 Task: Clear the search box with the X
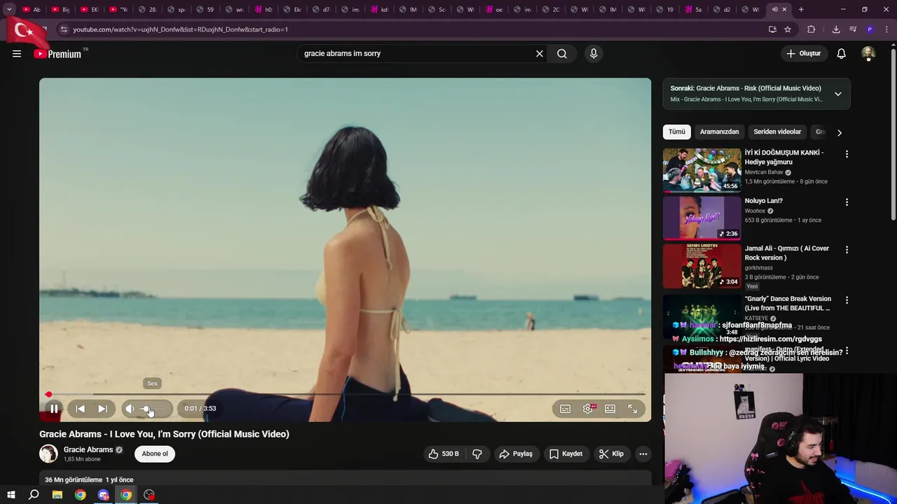[x=540, y=53]
